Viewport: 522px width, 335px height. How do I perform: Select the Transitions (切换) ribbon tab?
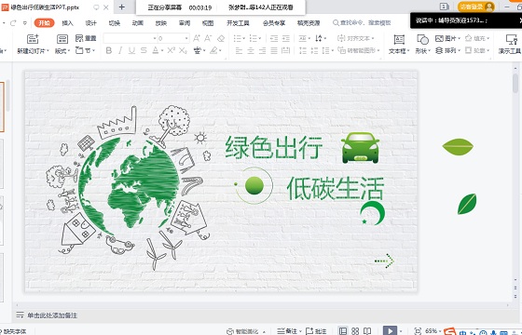click(x=114, y=23)
